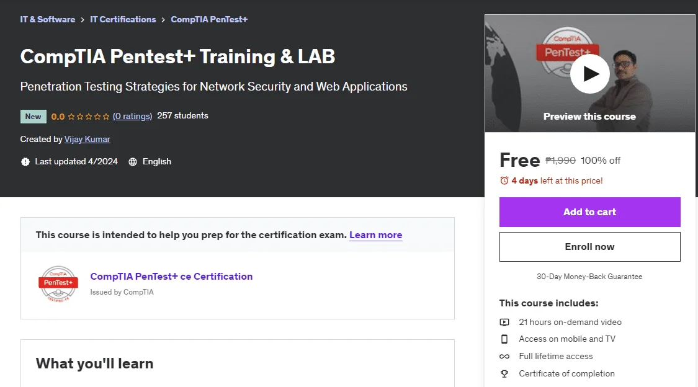Click the alarm clock icon by 4 days
Screen dimensions: 698x387
[504, 180]
